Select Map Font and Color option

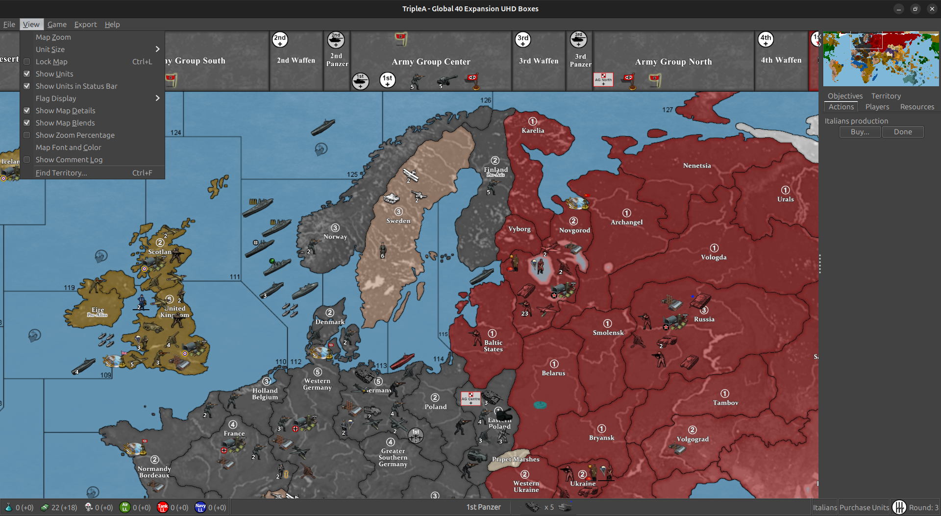68,147
